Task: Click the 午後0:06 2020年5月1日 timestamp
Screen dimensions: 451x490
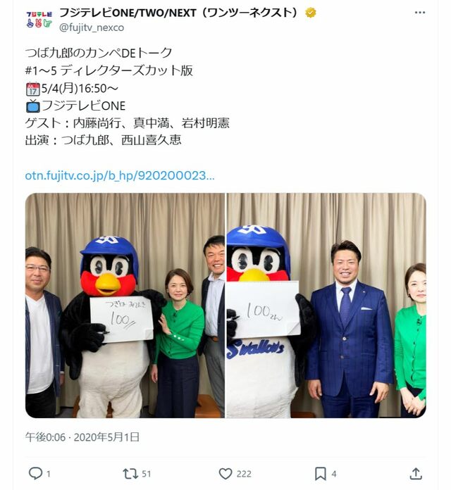Action: 82,437
